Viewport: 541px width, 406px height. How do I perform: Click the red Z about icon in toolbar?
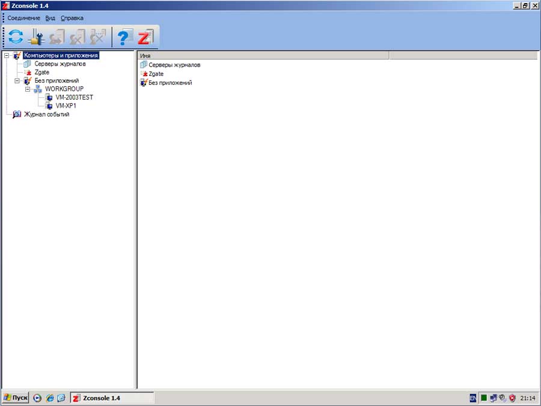[x=145, y=37]
